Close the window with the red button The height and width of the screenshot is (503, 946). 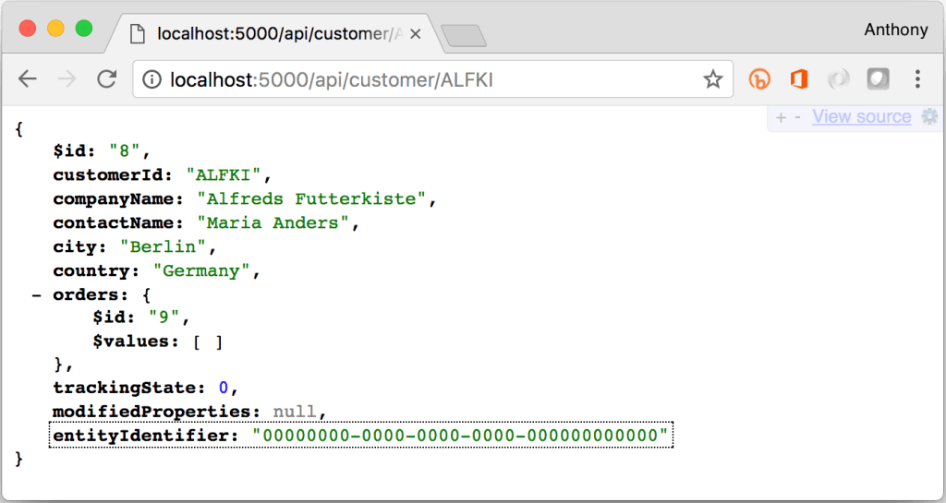[27, 29]
